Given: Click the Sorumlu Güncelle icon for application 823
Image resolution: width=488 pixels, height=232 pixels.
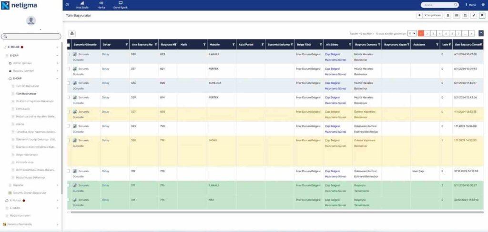Looking at the screenshot, I should pos(74,54).
